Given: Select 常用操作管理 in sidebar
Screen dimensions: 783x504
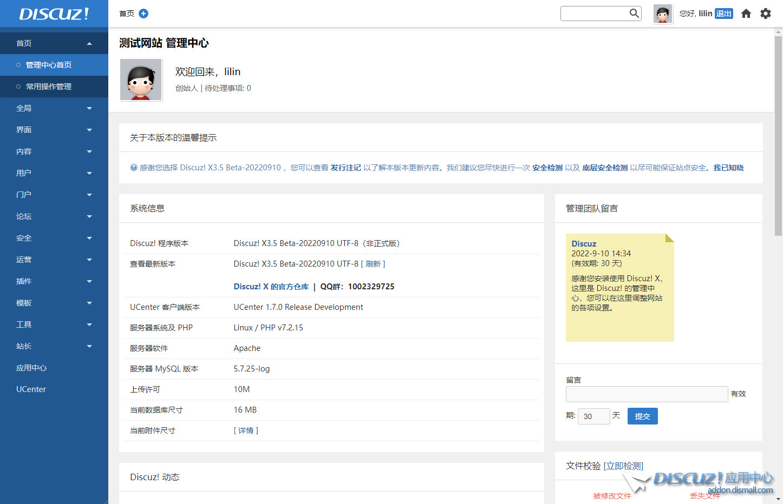Looking at the screenshot, I should pyautogui.click(x=49, y=87).
